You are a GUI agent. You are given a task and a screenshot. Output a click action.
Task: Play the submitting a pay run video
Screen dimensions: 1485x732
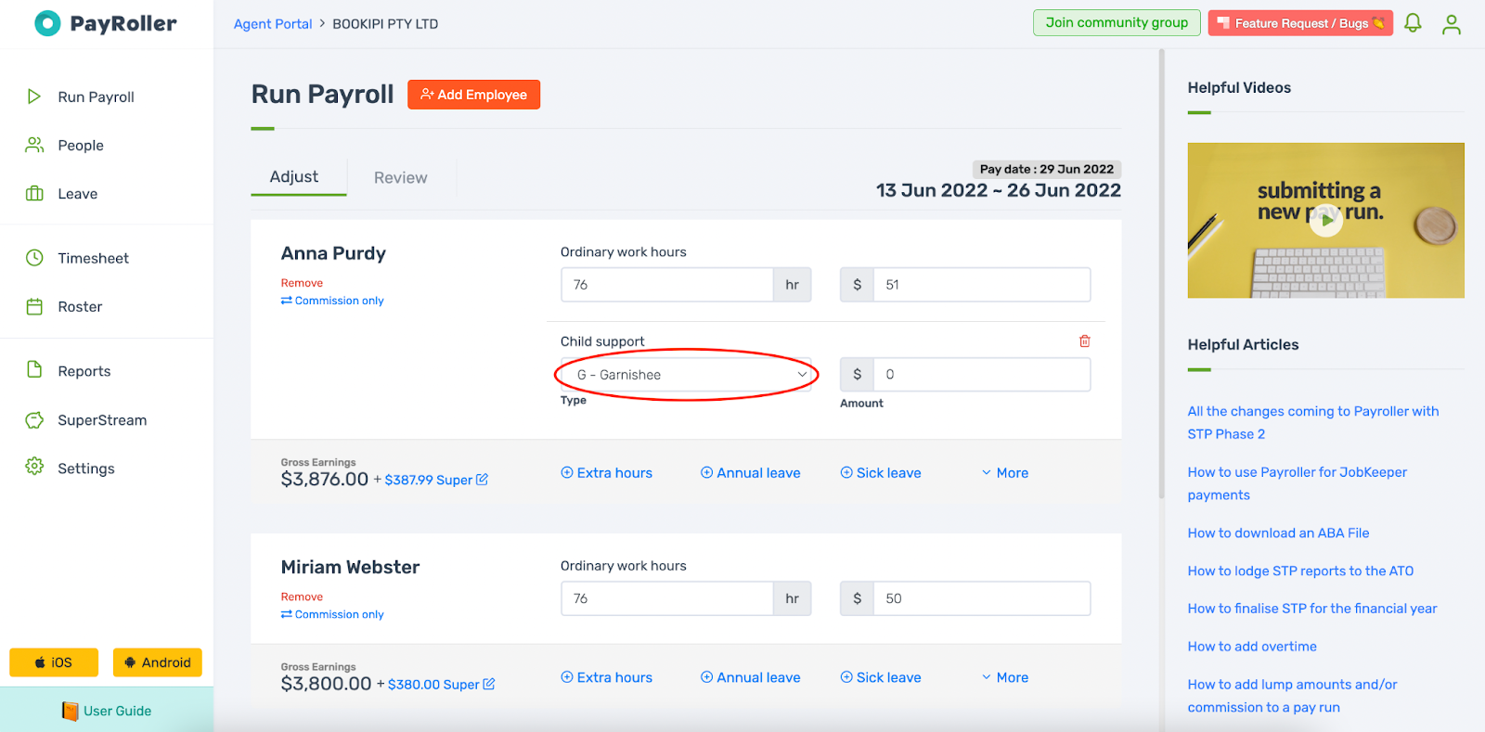pos(1326,220)
